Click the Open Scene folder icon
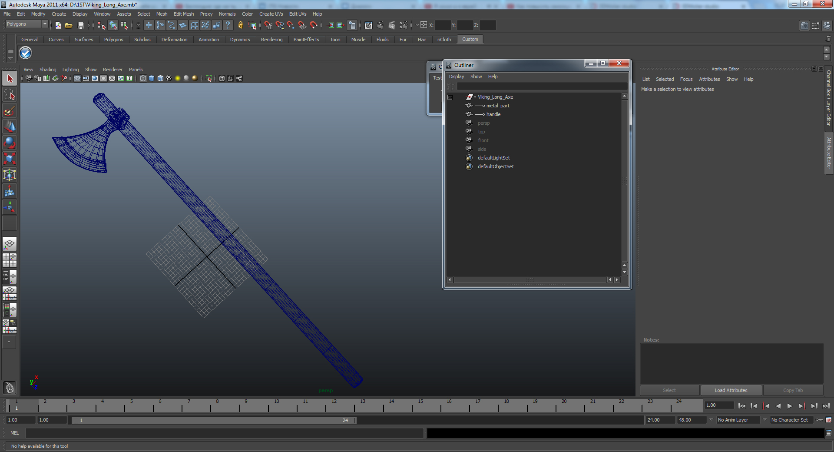Viewport: 834px width, 452px height. [x=69, y=26]
